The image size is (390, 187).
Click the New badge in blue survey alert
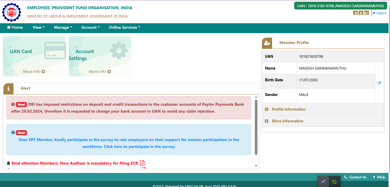tap(21, 133)
